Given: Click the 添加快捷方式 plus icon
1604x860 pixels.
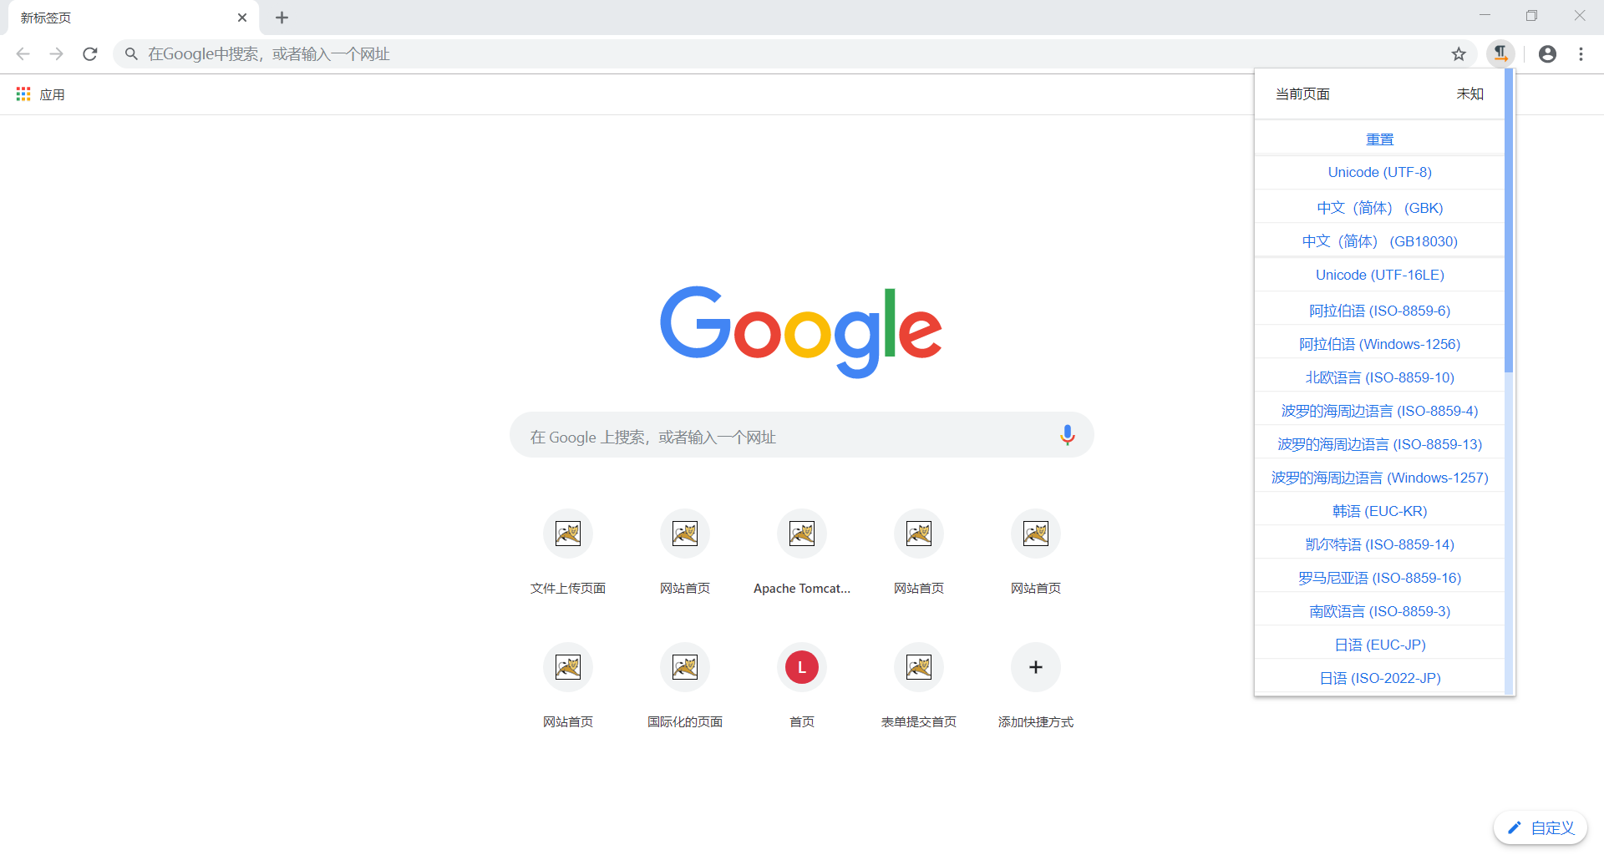Looking at the screenshot, I should click(x=1035, y=666).
